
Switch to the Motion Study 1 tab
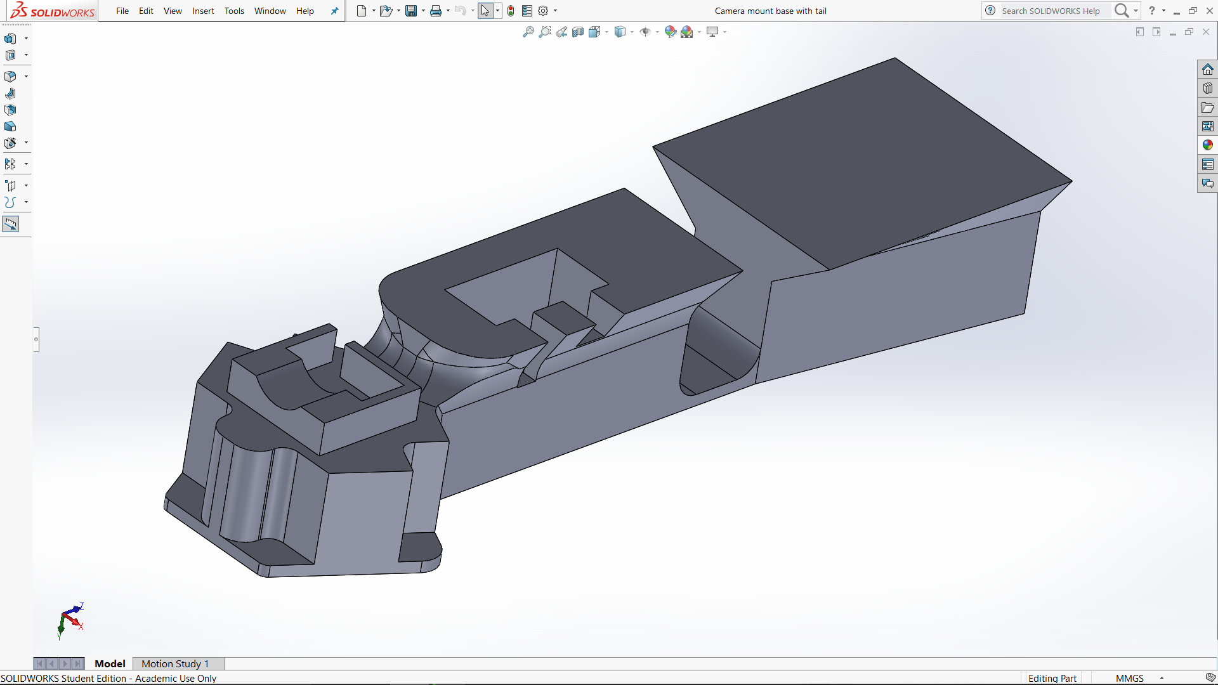175,663
